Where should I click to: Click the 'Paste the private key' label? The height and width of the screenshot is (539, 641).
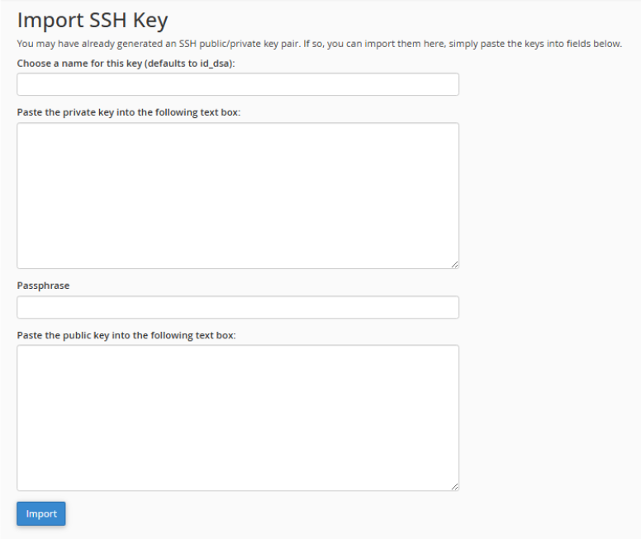pyautogui.click(x=128, y=112)
